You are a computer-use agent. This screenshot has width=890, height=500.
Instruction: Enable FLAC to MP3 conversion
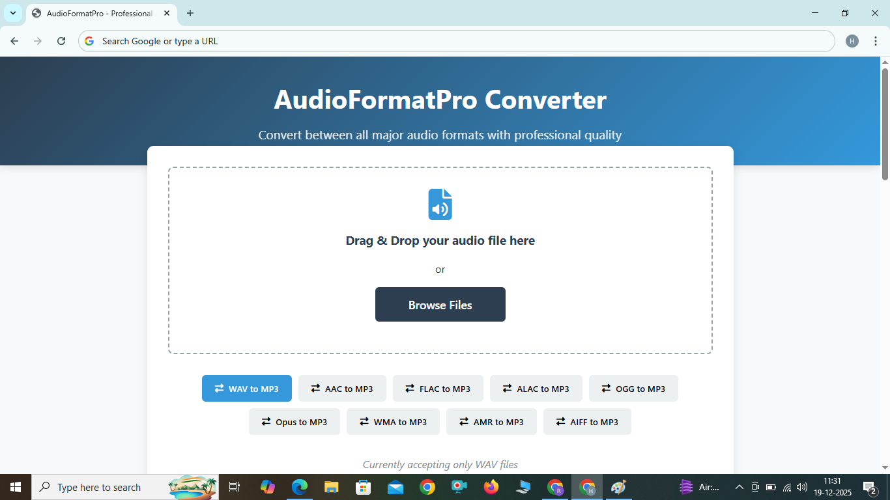438,388
